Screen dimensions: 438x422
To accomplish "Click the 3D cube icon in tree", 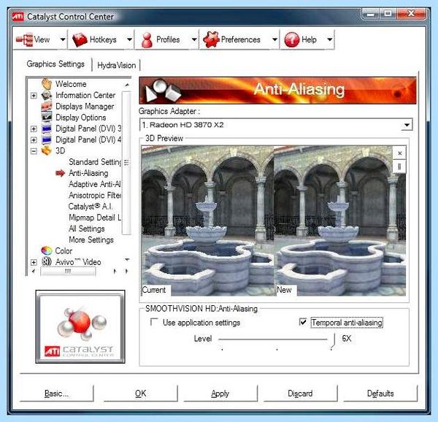I will [x=47, y=150].
